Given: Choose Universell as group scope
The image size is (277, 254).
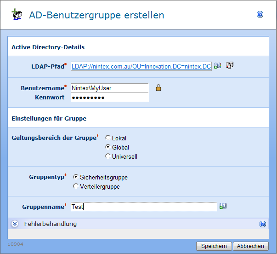Looking at the screenshot, I should [x=108, y=156].
